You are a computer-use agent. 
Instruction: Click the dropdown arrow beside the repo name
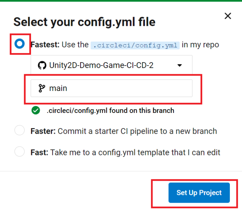coord(180,66)
